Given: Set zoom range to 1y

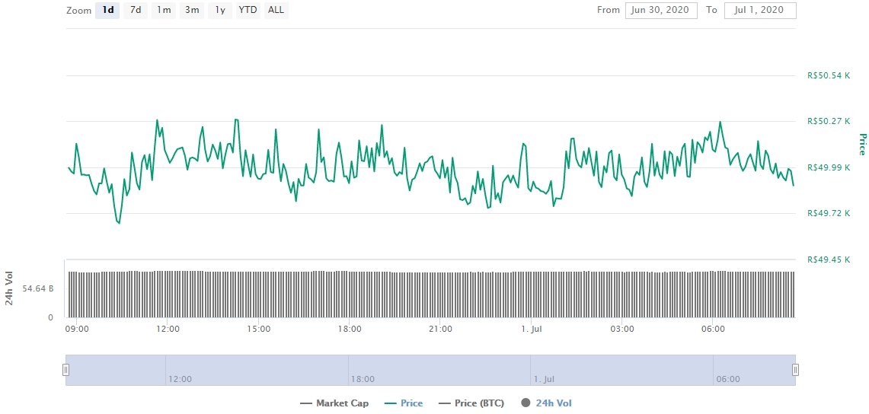Looking at the screenshot, I should coord(220,11).
